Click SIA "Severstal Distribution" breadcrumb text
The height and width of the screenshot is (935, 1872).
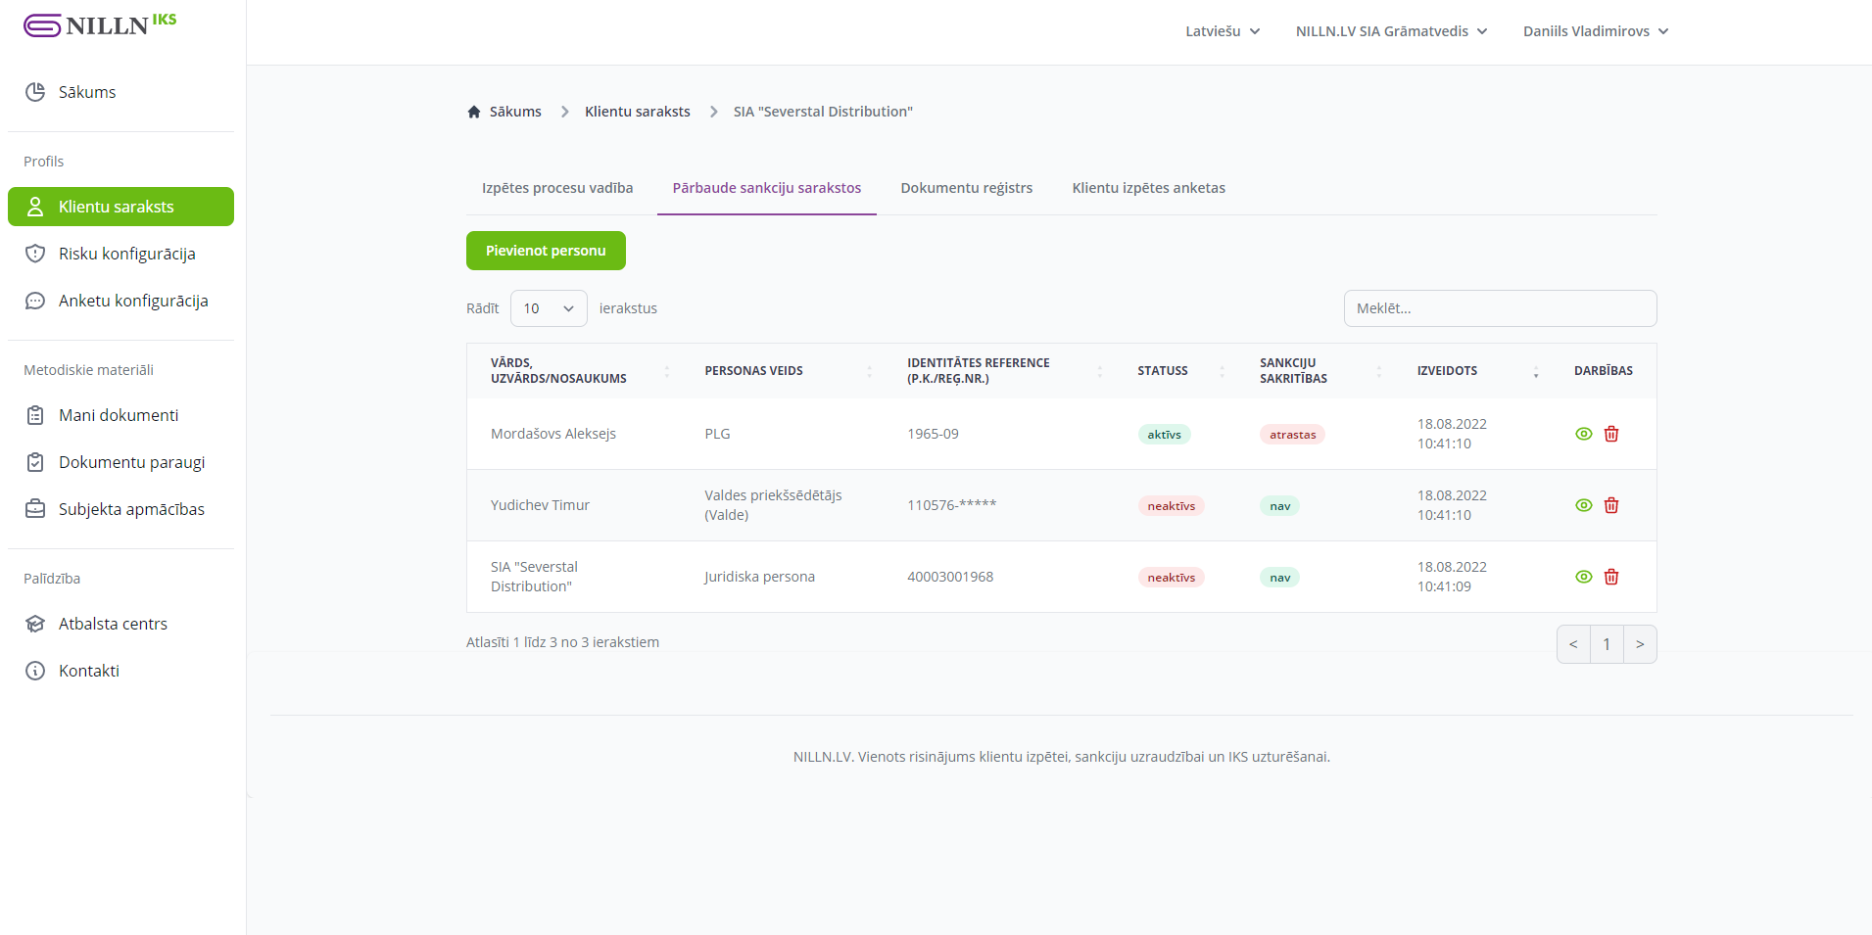823,112
